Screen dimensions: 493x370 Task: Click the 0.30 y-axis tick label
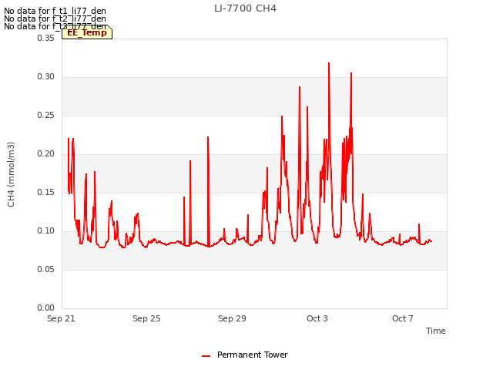[45, 77]
